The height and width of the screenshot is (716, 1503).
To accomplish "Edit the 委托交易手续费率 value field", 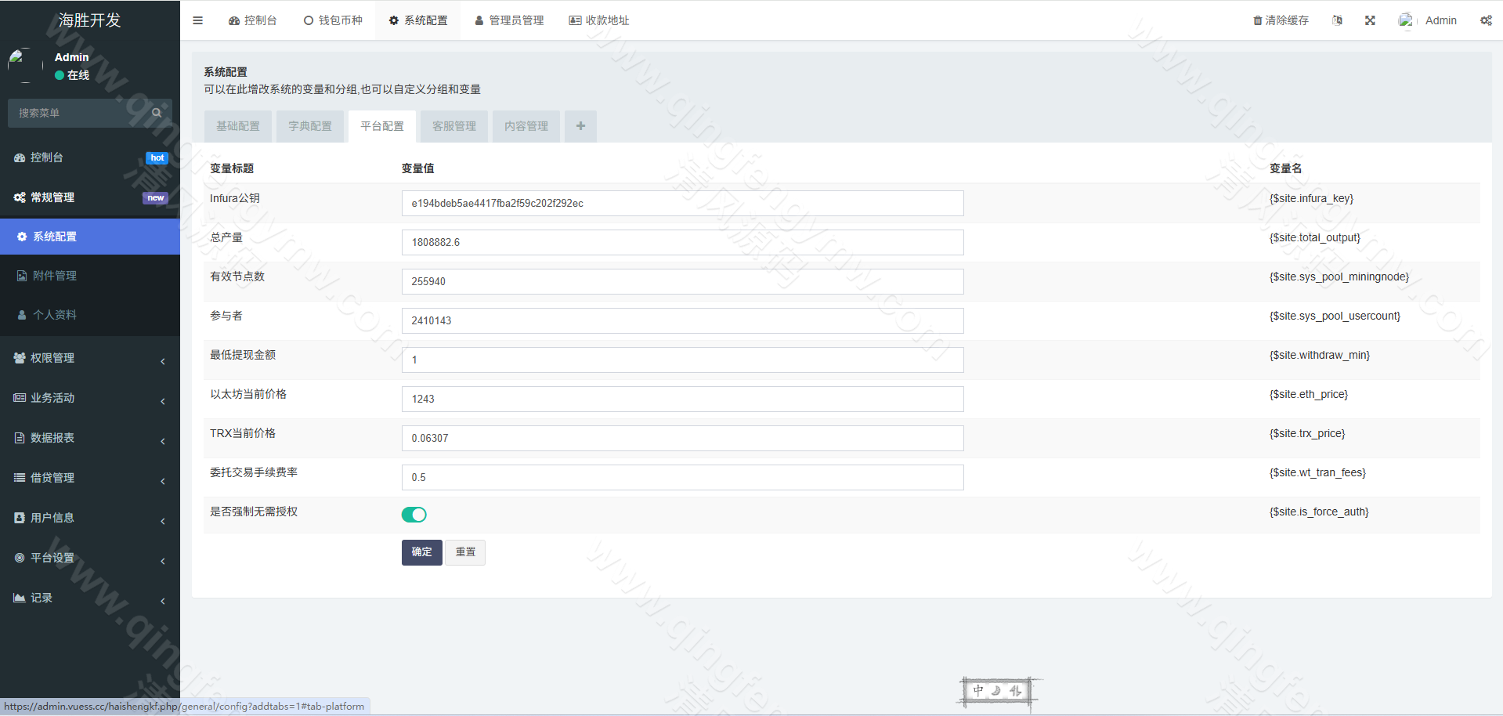I will [682, 477].
